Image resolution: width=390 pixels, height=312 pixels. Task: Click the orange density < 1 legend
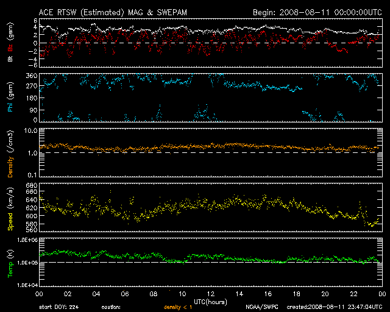click(177, 308)
